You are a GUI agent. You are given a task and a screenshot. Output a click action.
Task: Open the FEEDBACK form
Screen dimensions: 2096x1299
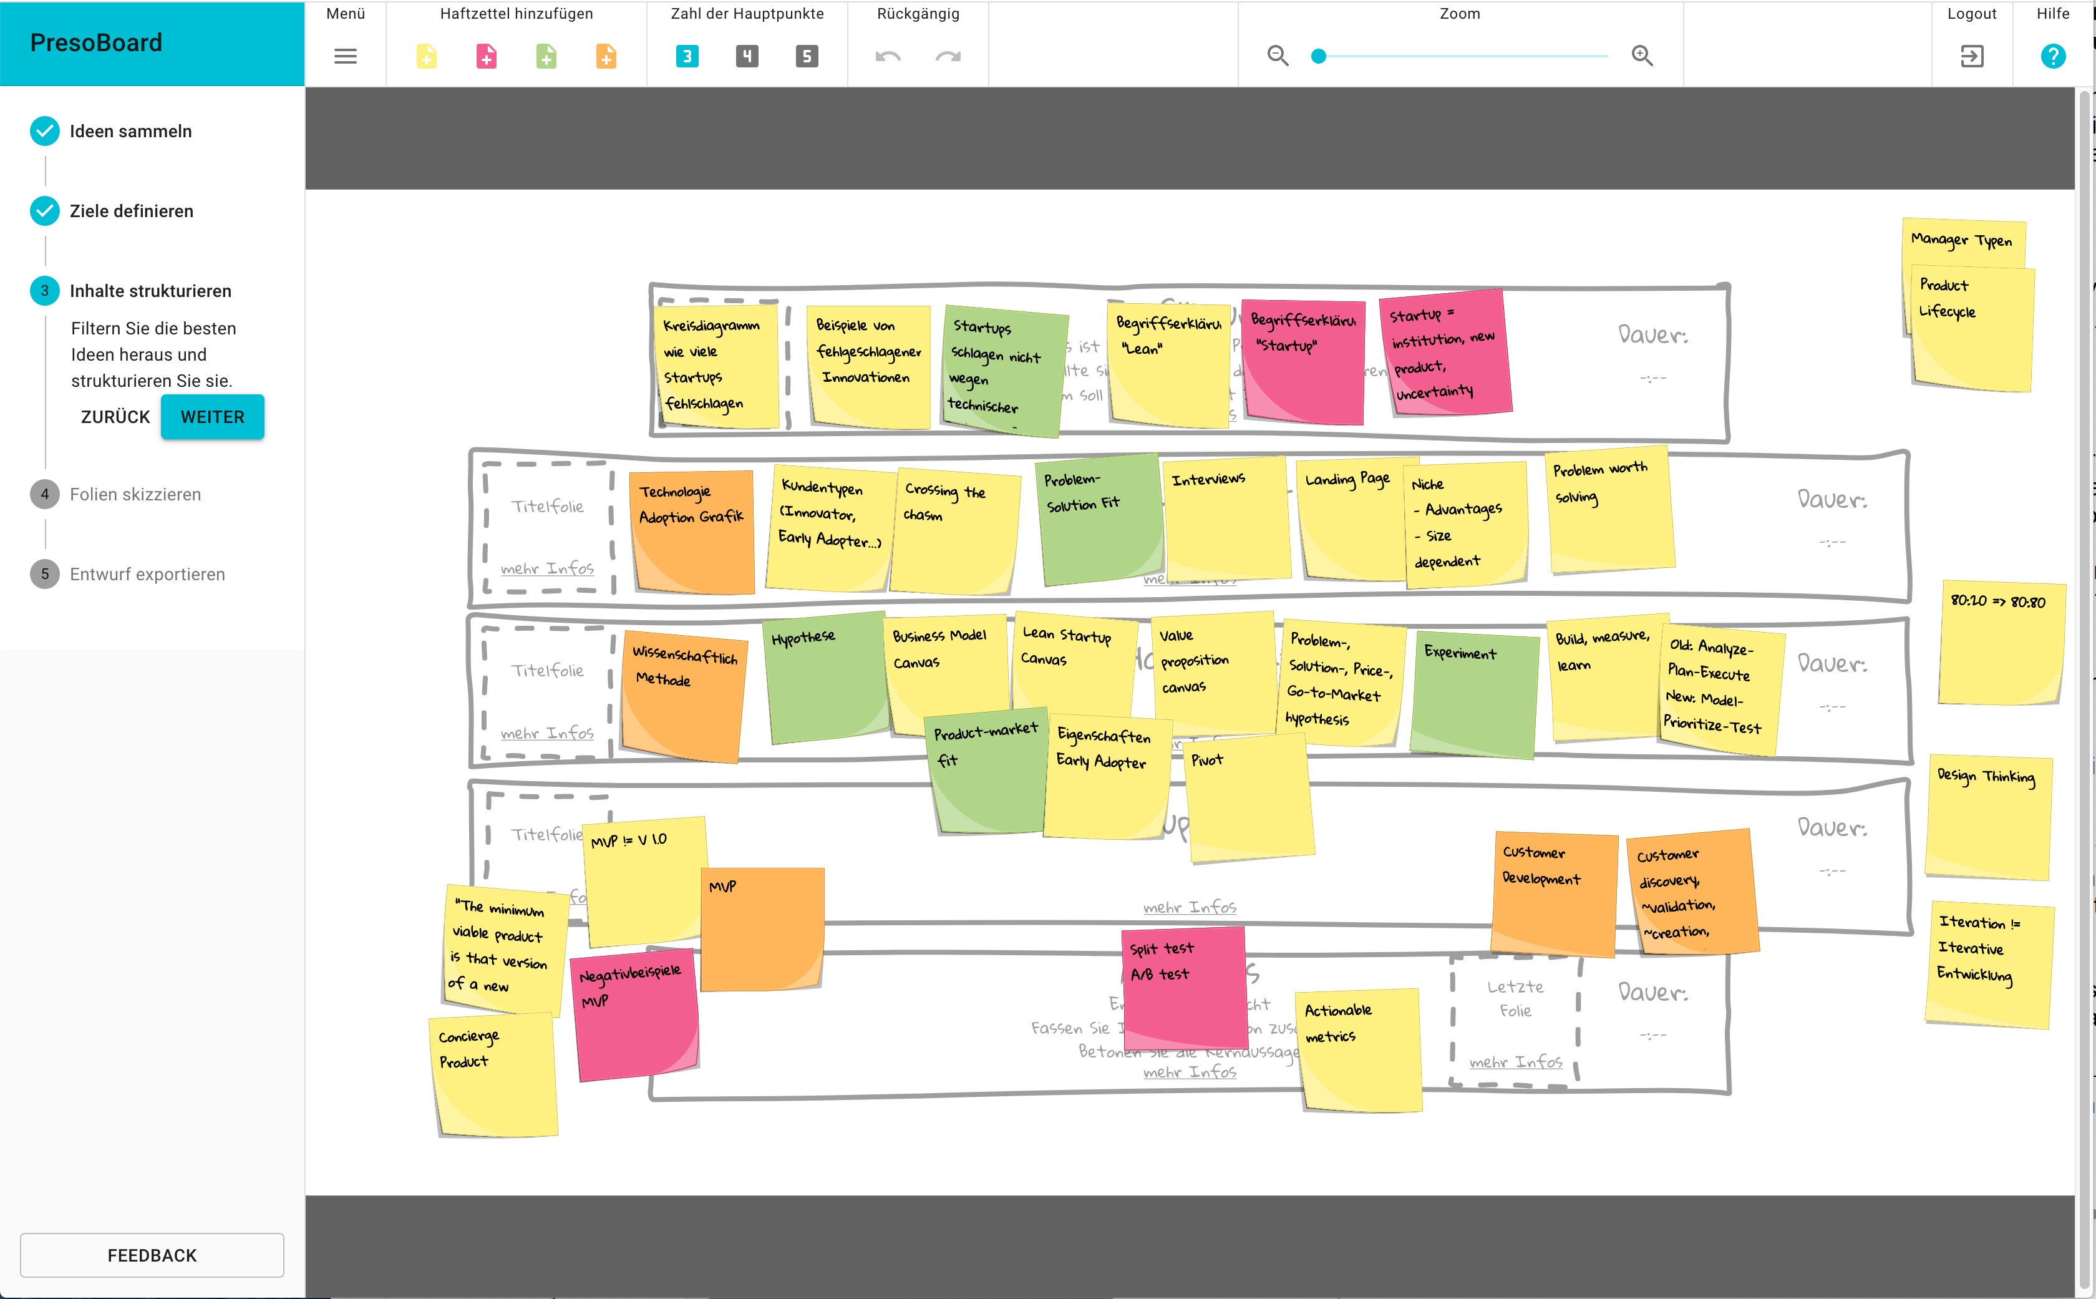coord(152,1254)
